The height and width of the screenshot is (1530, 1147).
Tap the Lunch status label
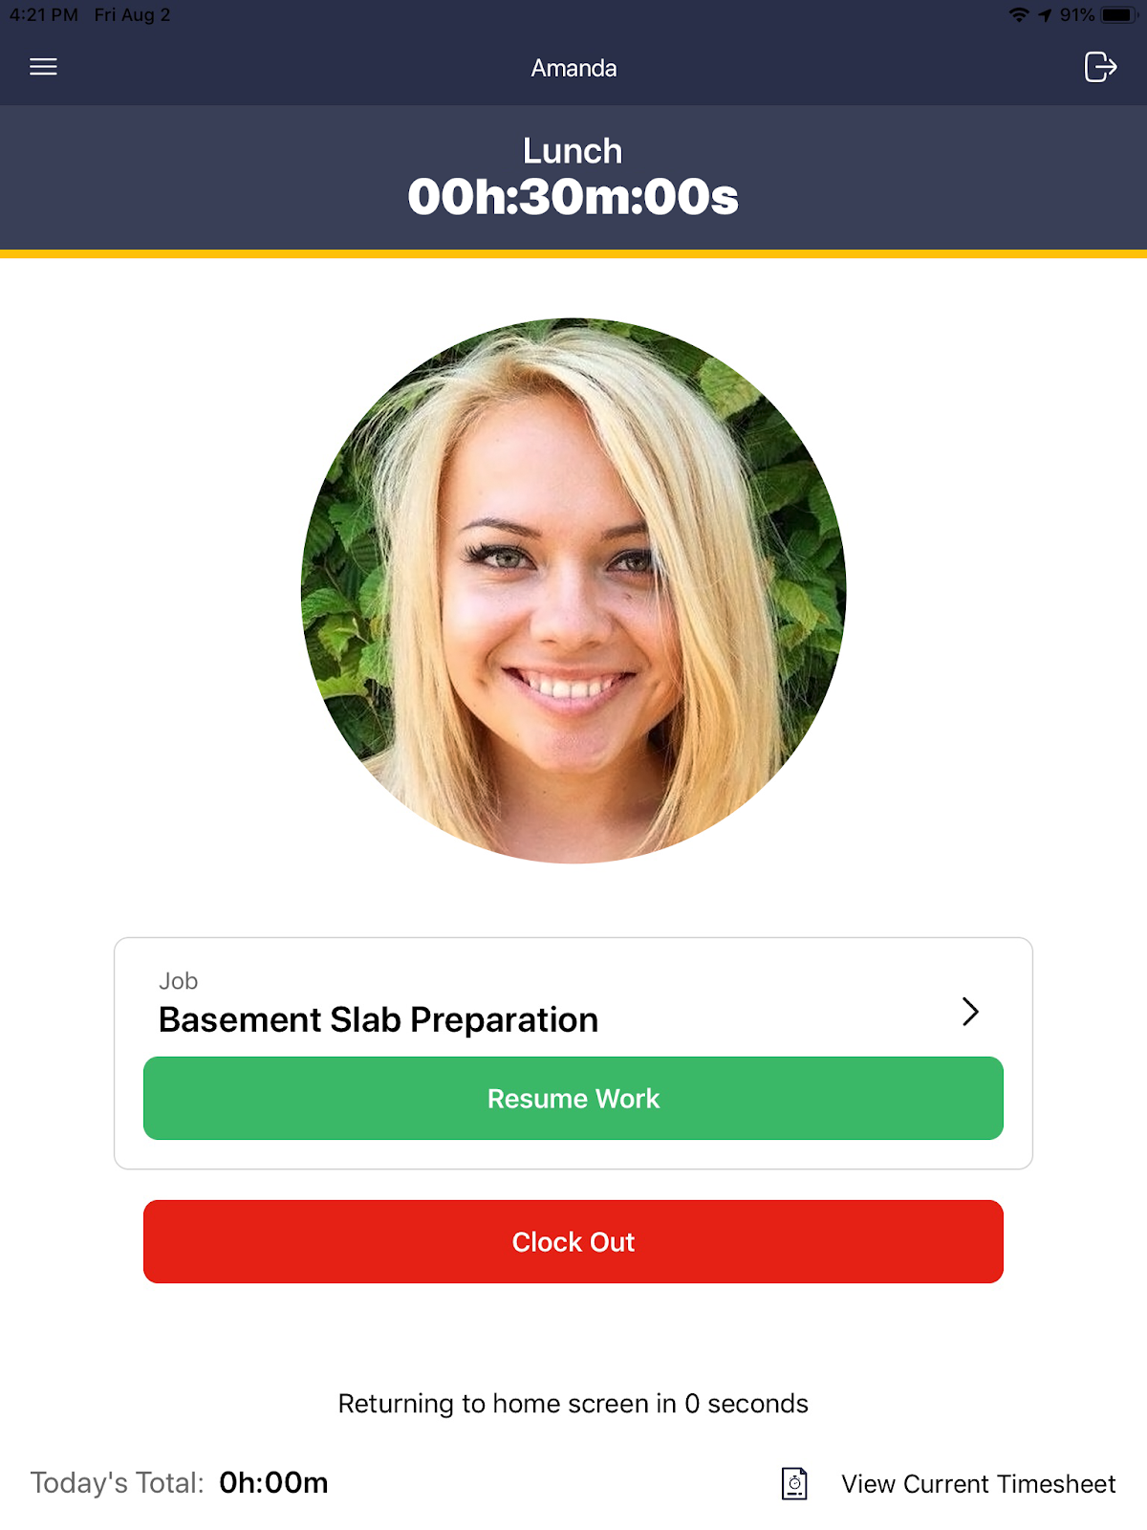click(x=573, y=150)
